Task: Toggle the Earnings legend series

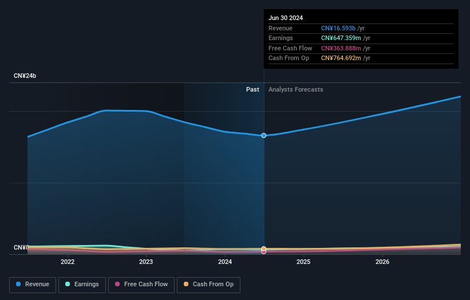Action: (82, 285)
